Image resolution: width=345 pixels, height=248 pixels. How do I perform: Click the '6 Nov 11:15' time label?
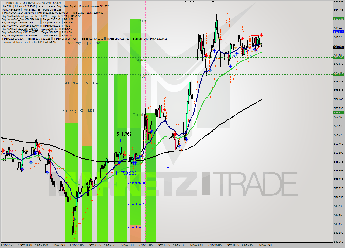[x=232, y=245]
